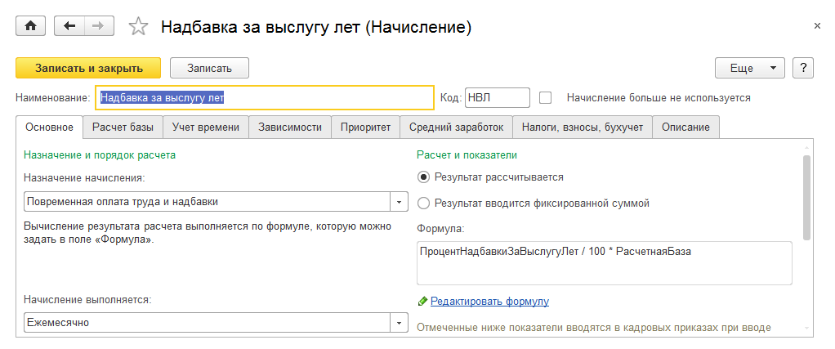This screenshot has height=349, width=835.
Task: Check 'Начисление больше не используется' checkbox
Action: [x=546, y=97]
